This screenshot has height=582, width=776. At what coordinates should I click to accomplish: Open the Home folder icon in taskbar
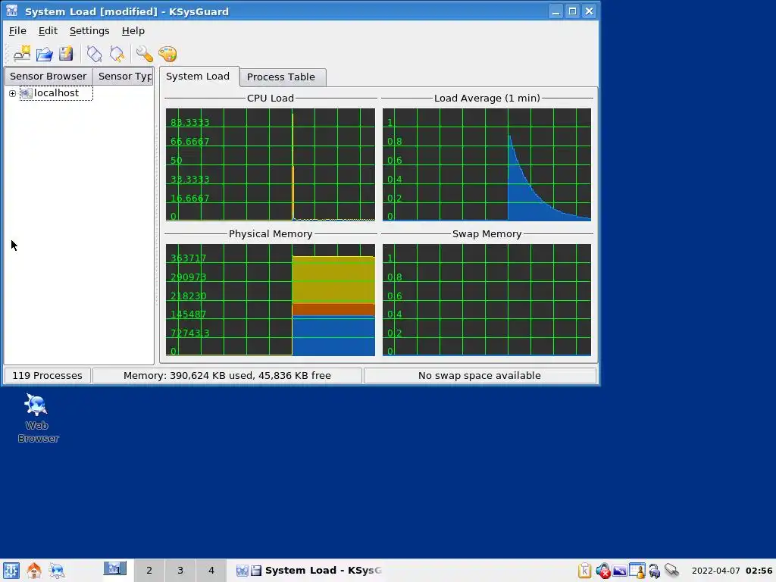[33, 570]
